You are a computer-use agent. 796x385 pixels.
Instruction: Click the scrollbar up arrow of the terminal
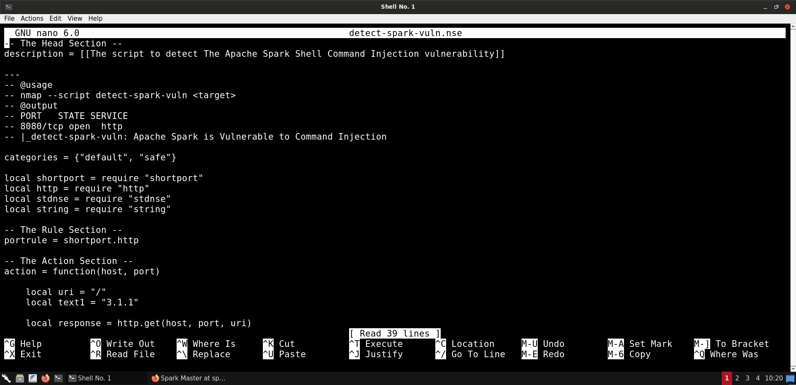point(793,27)
